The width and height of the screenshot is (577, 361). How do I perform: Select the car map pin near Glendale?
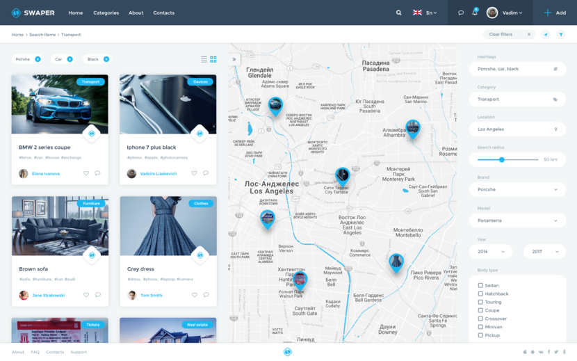pos(275,106)
